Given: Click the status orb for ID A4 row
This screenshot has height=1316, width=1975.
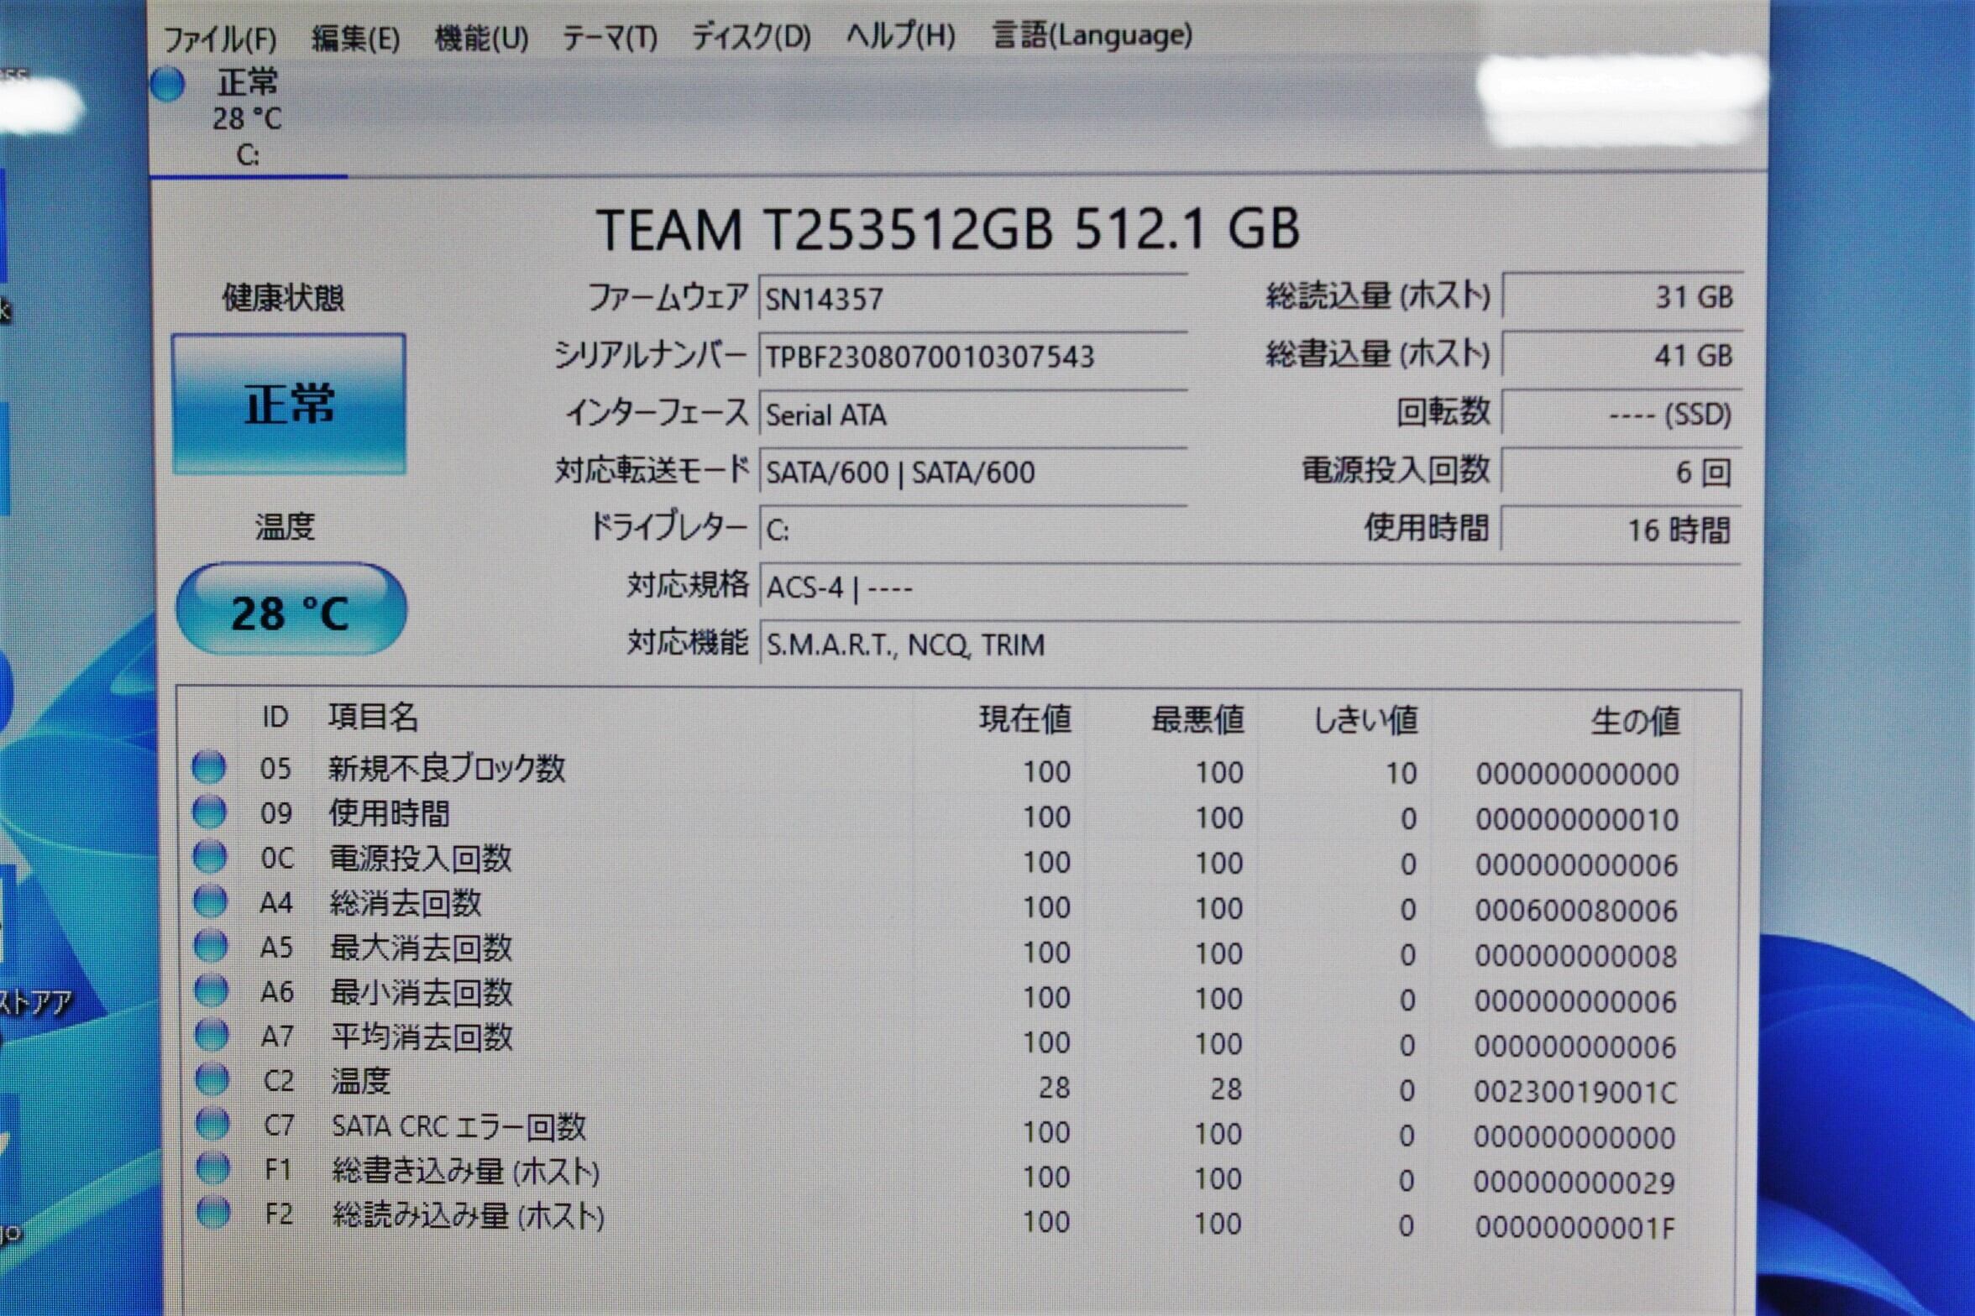Looking at the screenshot, I should click(x=210, y=901).
